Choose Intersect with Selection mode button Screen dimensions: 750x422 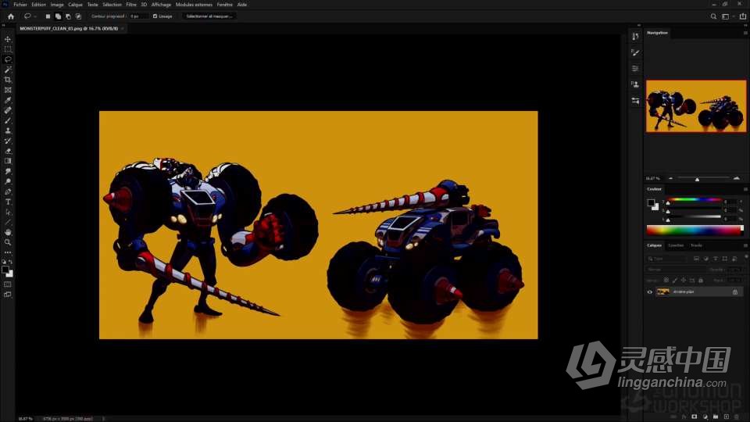[x=78, y=16]
